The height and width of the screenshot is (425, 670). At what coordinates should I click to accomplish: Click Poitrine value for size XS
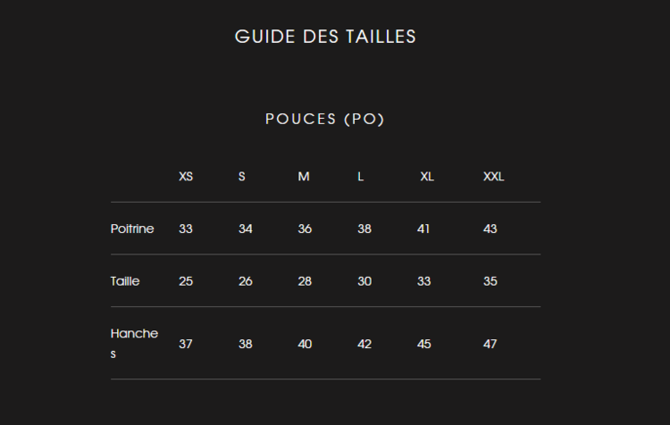[186, 229]
